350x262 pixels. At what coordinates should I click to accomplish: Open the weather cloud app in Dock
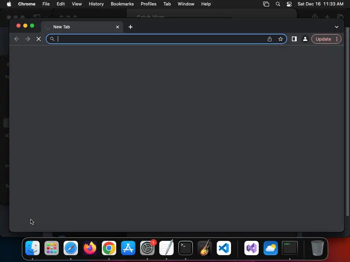pos(271,248)
